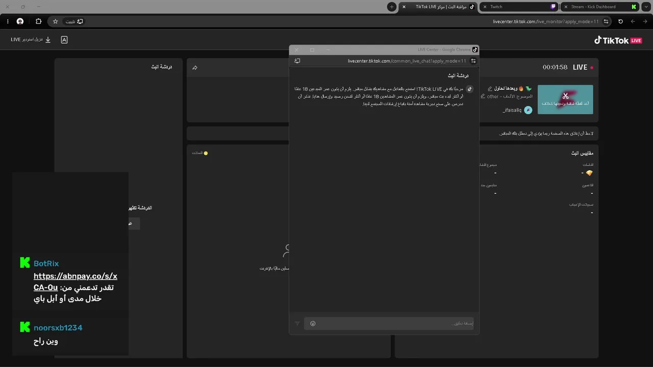Click the popup 'open in tab' icon

(x=297, y=61)
